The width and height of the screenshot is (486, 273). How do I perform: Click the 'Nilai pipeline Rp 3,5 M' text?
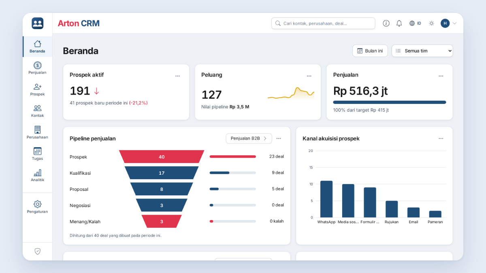(225, 107)
